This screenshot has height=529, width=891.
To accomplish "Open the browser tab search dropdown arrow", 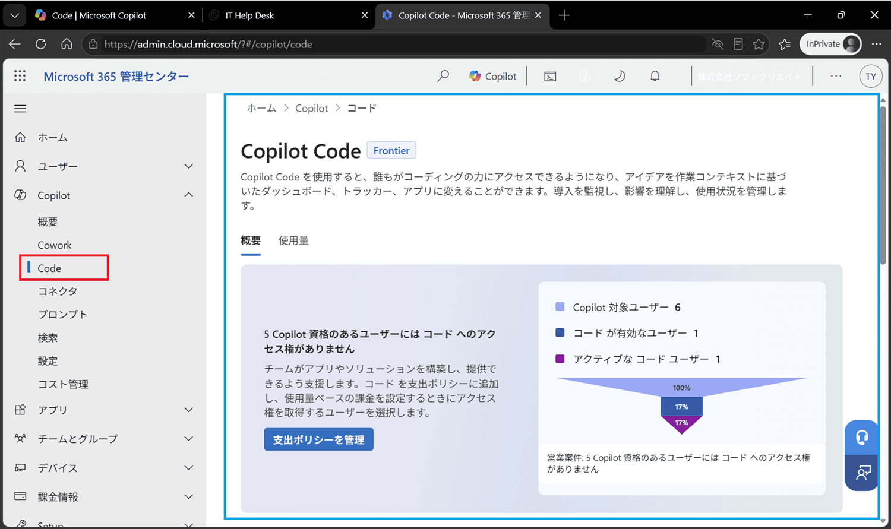I will coord(15,15).
